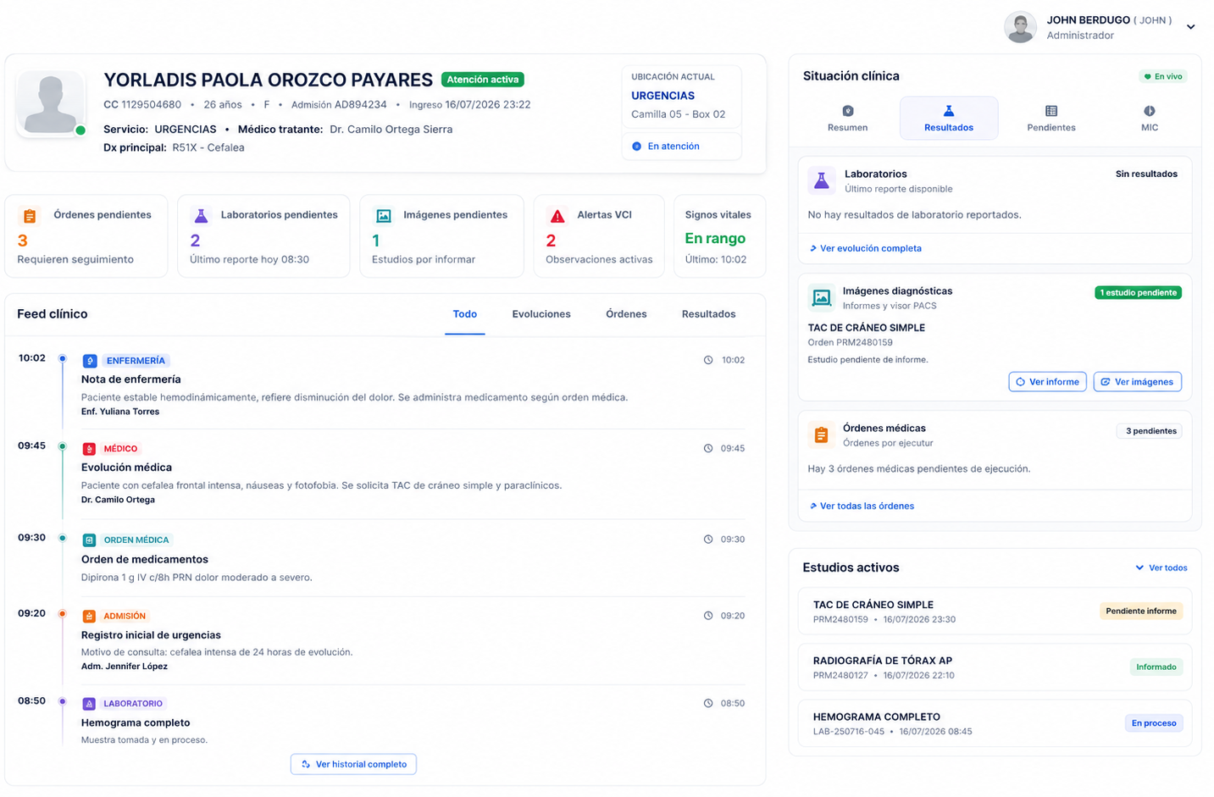Click the 09:20 timeline marker dot
Viewport: 1214px width, 797px height.
tap(62, 613)
